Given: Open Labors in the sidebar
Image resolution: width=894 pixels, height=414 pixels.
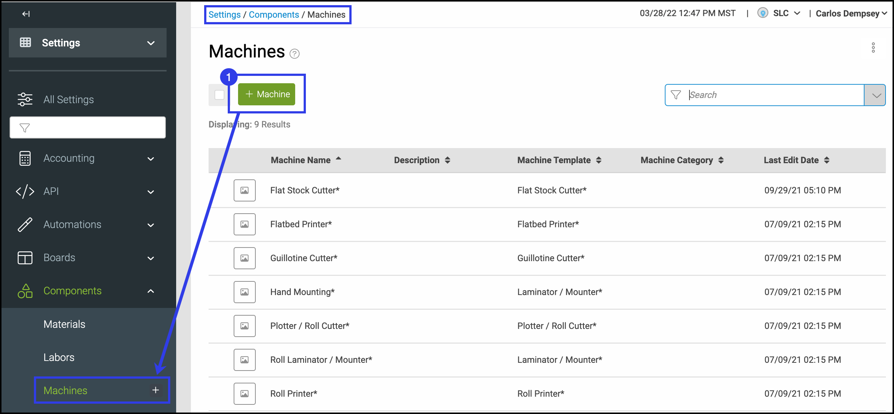Looking at the screenshot, I should point(59,357).
